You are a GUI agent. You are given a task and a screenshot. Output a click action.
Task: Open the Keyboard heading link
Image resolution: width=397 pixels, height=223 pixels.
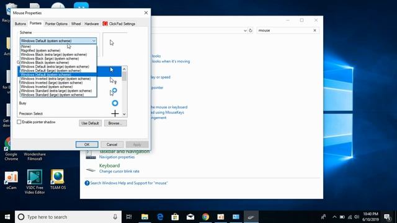click(109, 165)
